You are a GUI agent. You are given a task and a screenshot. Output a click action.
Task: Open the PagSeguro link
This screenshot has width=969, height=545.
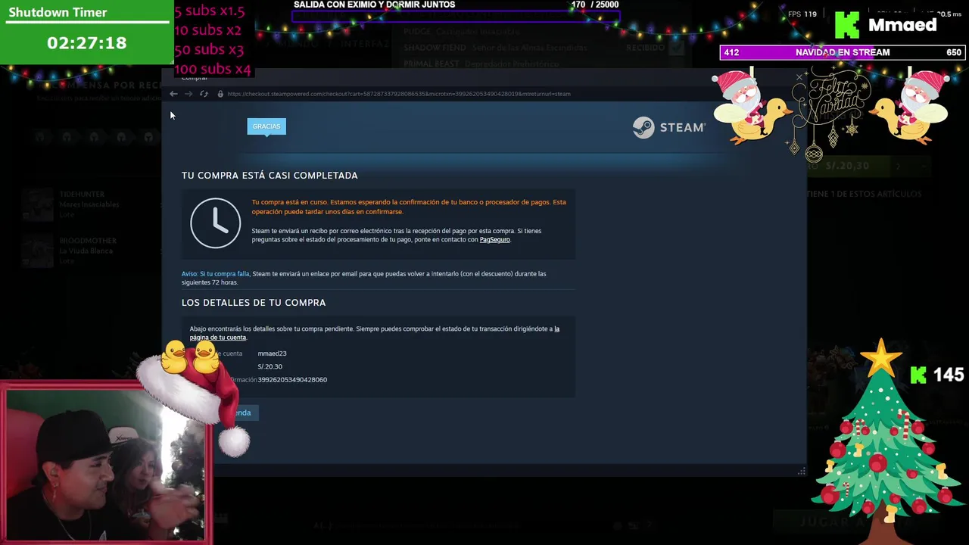pos(494,239)
